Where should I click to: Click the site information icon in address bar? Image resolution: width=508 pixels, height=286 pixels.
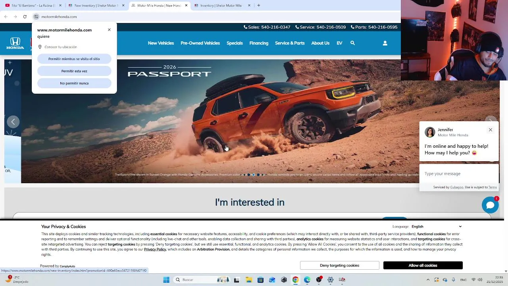[36, 17]
